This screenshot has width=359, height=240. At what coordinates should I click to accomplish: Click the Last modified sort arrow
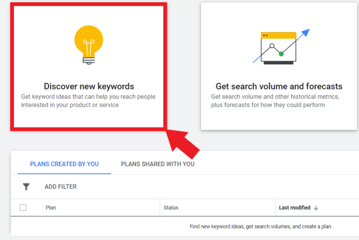tap(316, 208)
